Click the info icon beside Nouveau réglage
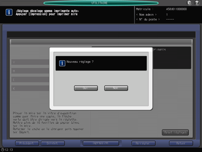 pyautogui.click(x=62, y=63)
